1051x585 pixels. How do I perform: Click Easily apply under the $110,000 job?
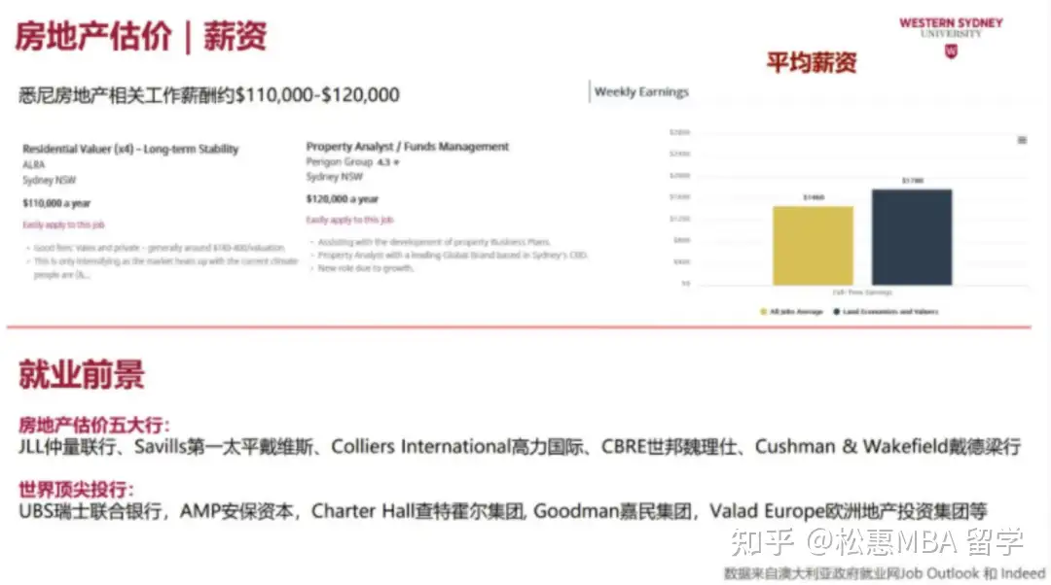pos(63,224)
